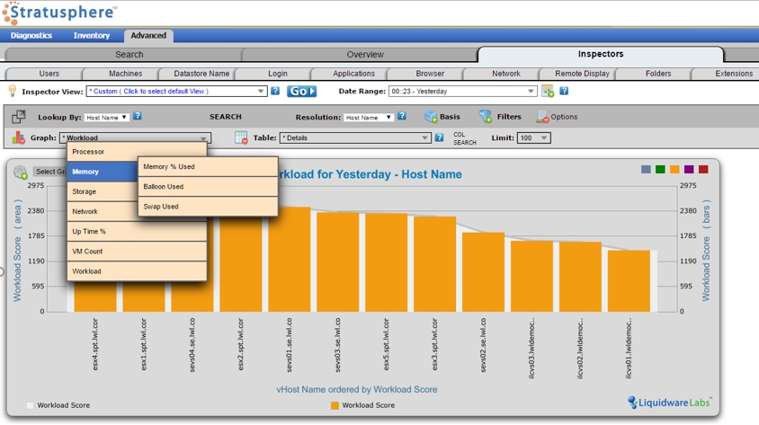Screen dimensions: 759x425
Task: Open the Network inspector tab
Action: (505, 74)
